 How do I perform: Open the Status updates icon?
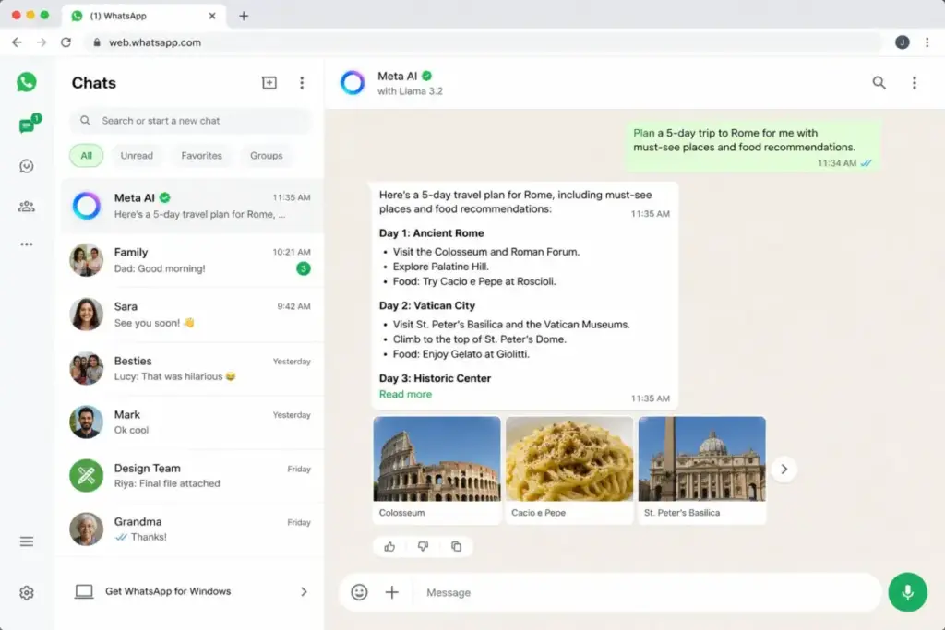pyautogui.click(x=27, y=166)
